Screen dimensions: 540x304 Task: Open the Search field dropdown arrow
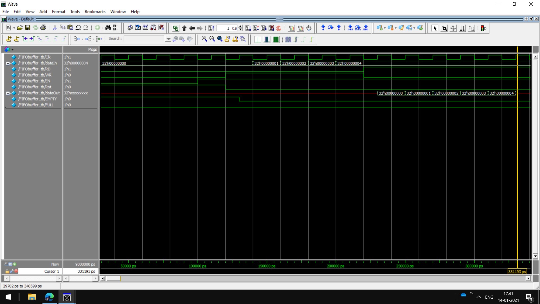168,39
